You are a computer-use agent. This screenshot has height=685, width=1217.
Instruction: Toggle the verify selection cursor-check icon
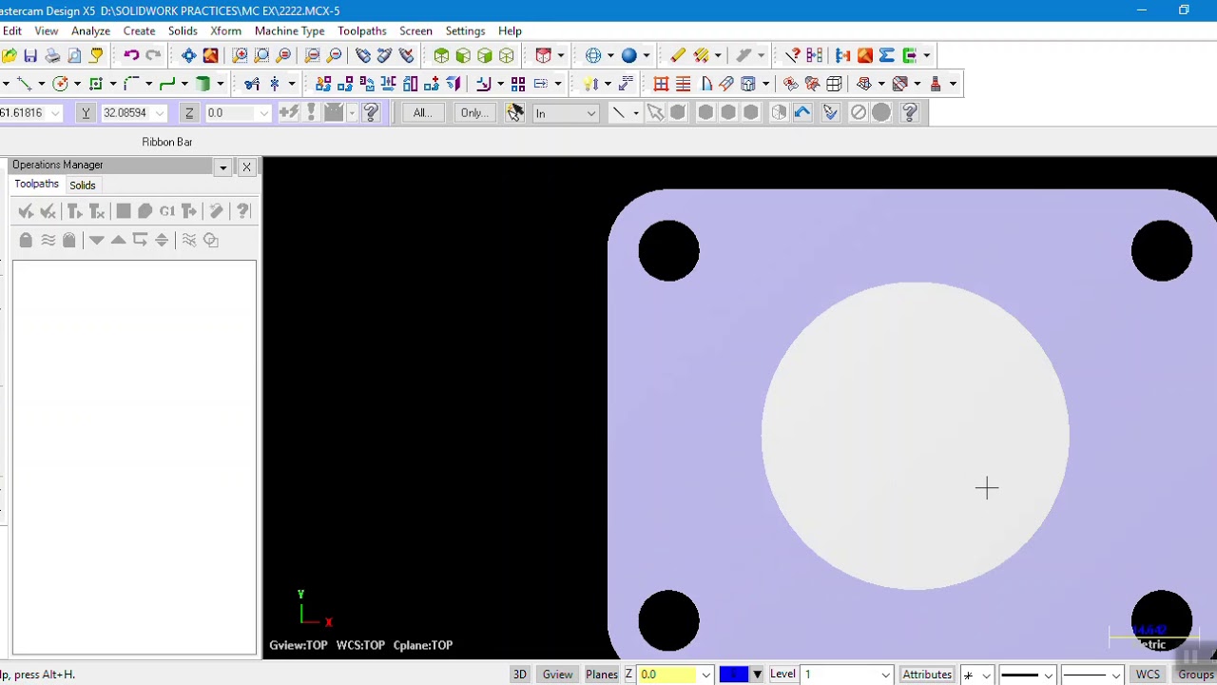tap(830, 113)
